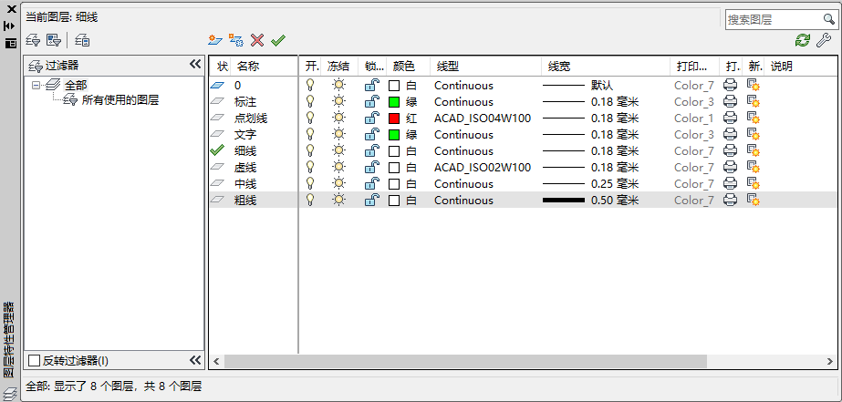
Task: Collapse the 过滤器 panel with double chevron
Action: (x=194, y=65)
